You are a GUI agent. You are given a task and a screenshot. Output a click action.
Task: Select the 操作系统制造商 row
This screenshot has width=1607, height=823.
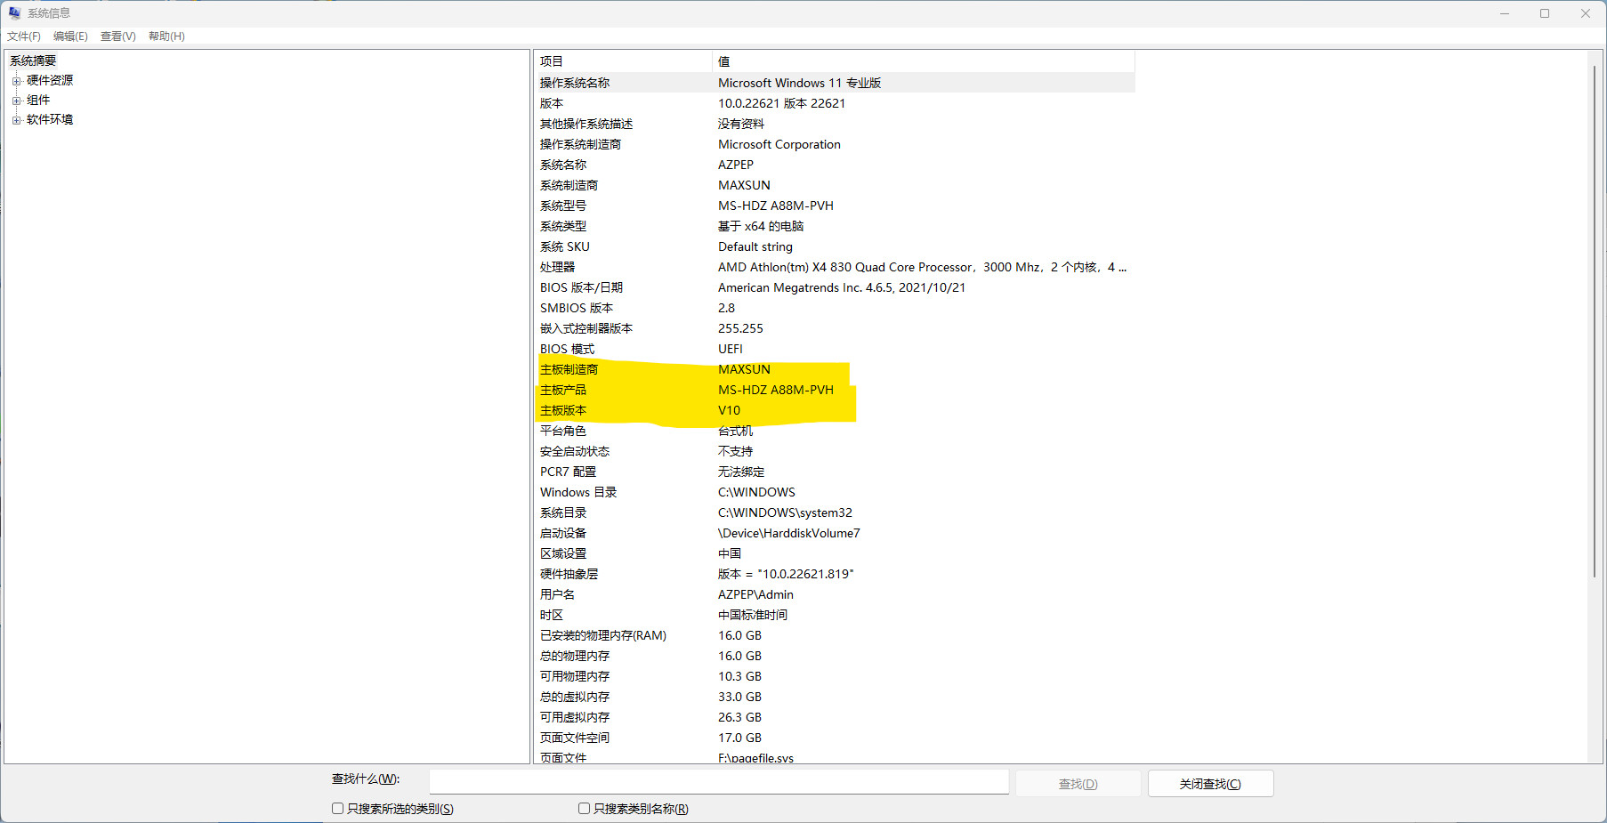coord(835,144)
